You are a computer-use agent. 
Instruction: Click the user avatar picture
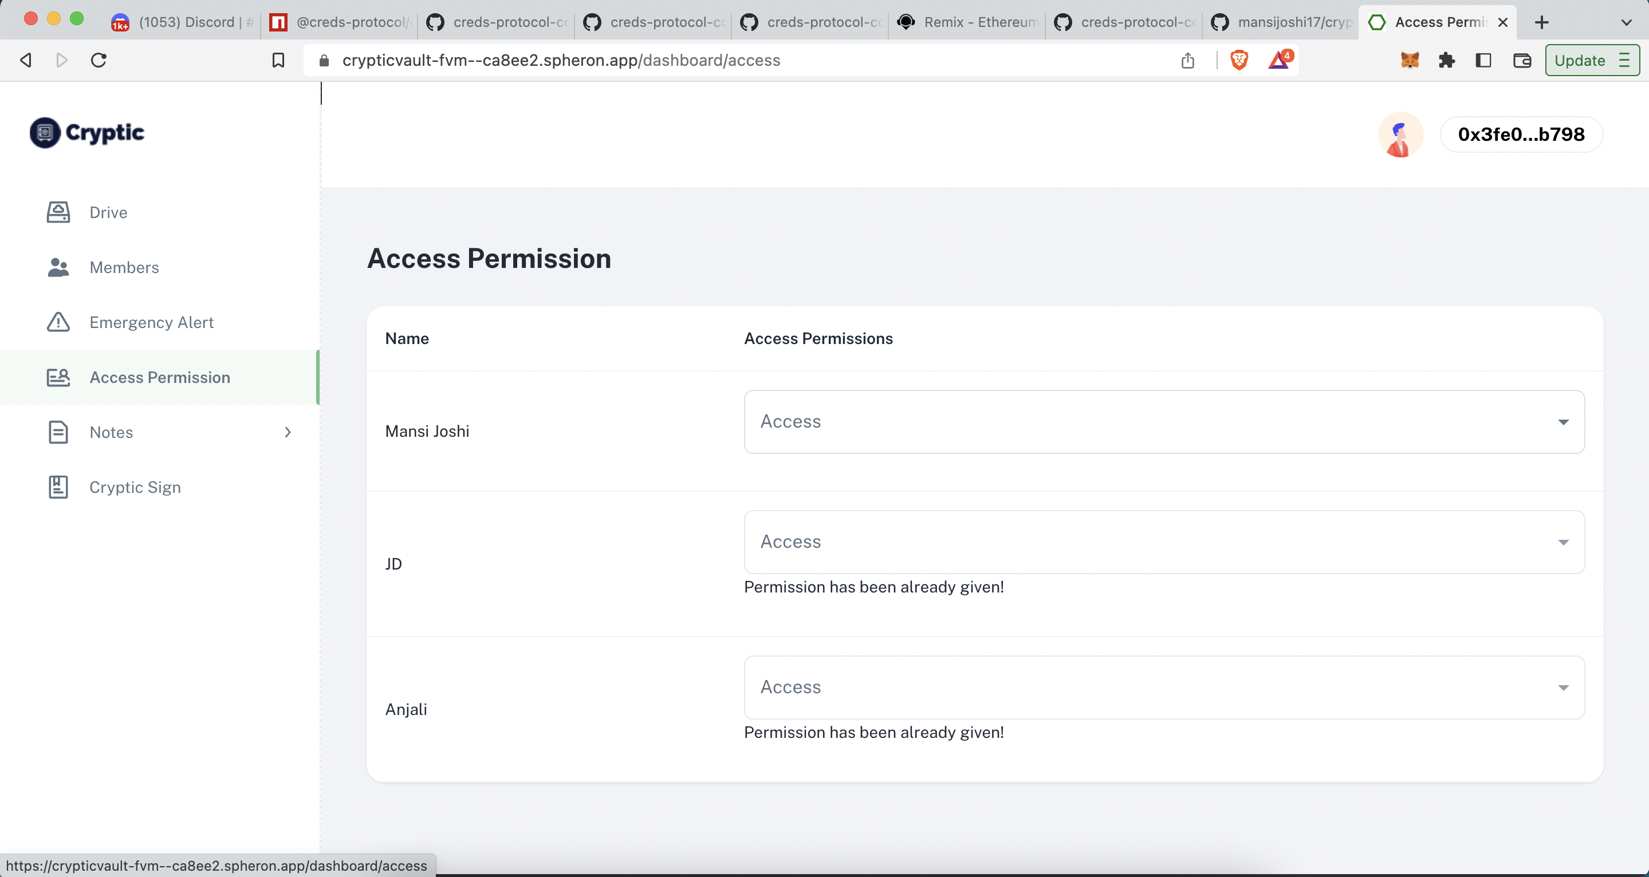[1400, 135]
